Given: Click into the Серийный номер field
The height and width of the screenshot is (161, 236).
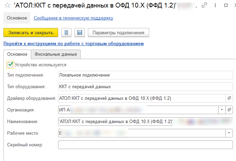Looking at the screenshot, I should [145, 145].
